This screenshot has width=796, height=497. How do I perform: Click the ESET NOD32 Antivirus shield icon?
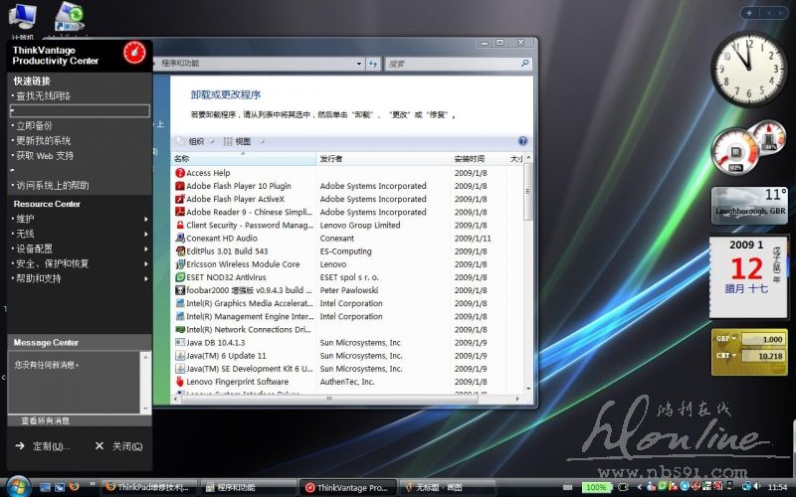179,277
